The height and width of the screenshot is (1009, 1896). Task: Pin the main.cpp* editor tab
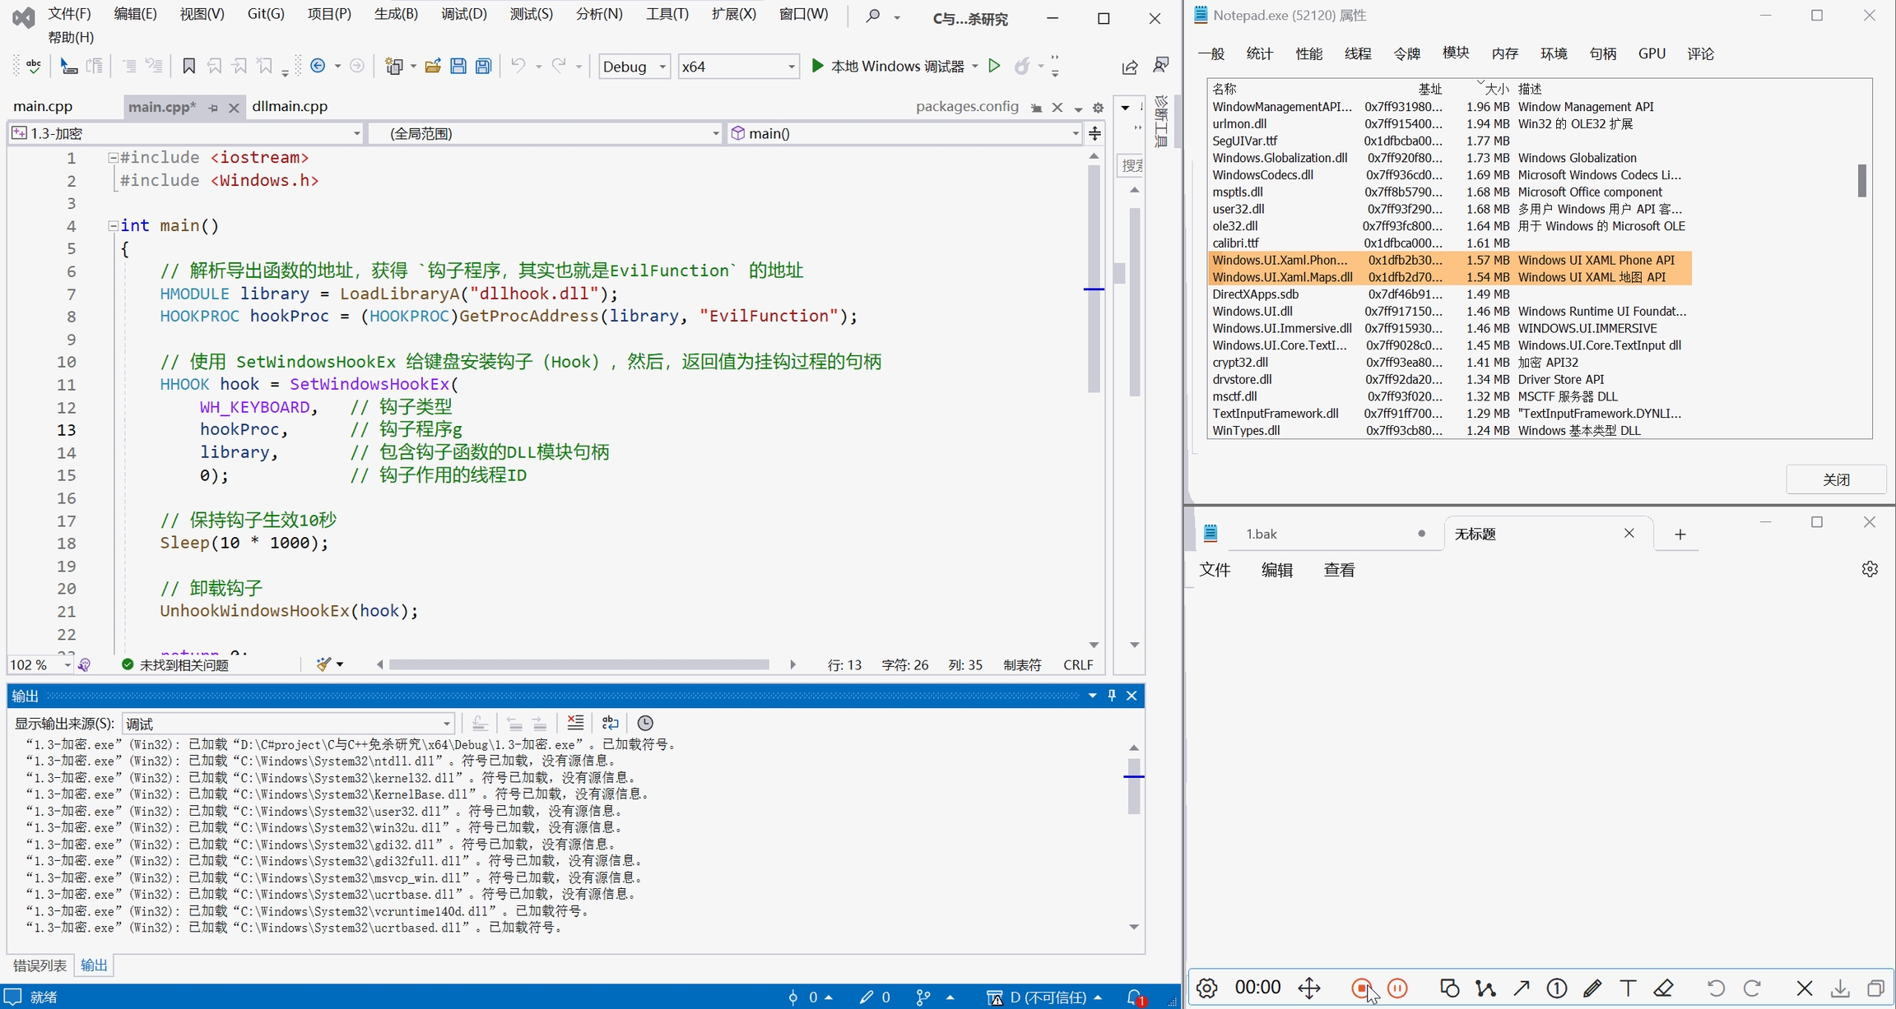click(213, 108)
